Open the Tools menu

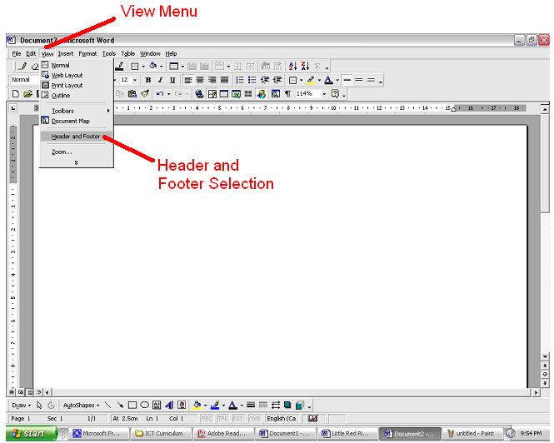point(109,53)
